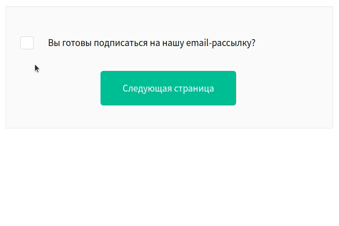Click the empty white area below the form
339x226 pixels.
(170, 177)
